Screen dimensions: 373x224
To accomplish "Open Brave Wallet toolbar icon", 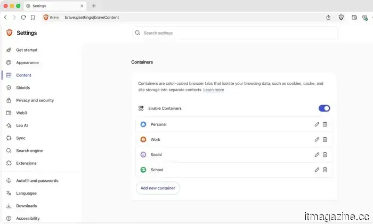I will pyautogui.click(x=354, y=18).
